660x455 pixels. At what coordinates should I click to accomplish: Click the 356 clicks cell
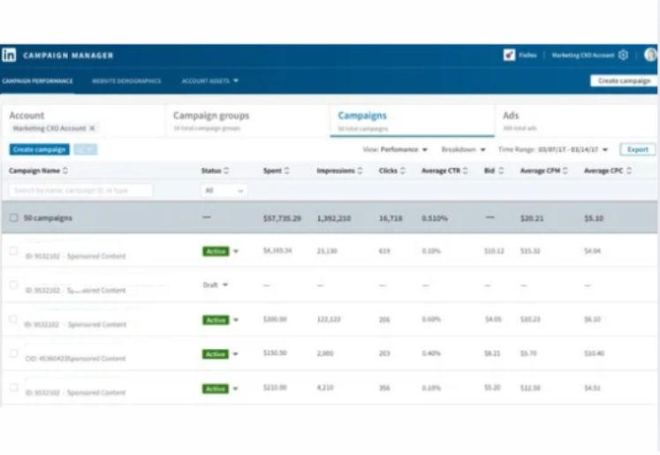384,388
